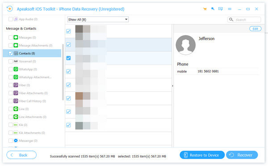
Task: Select Line Attachments (0) category
Action: pos(33,117)
